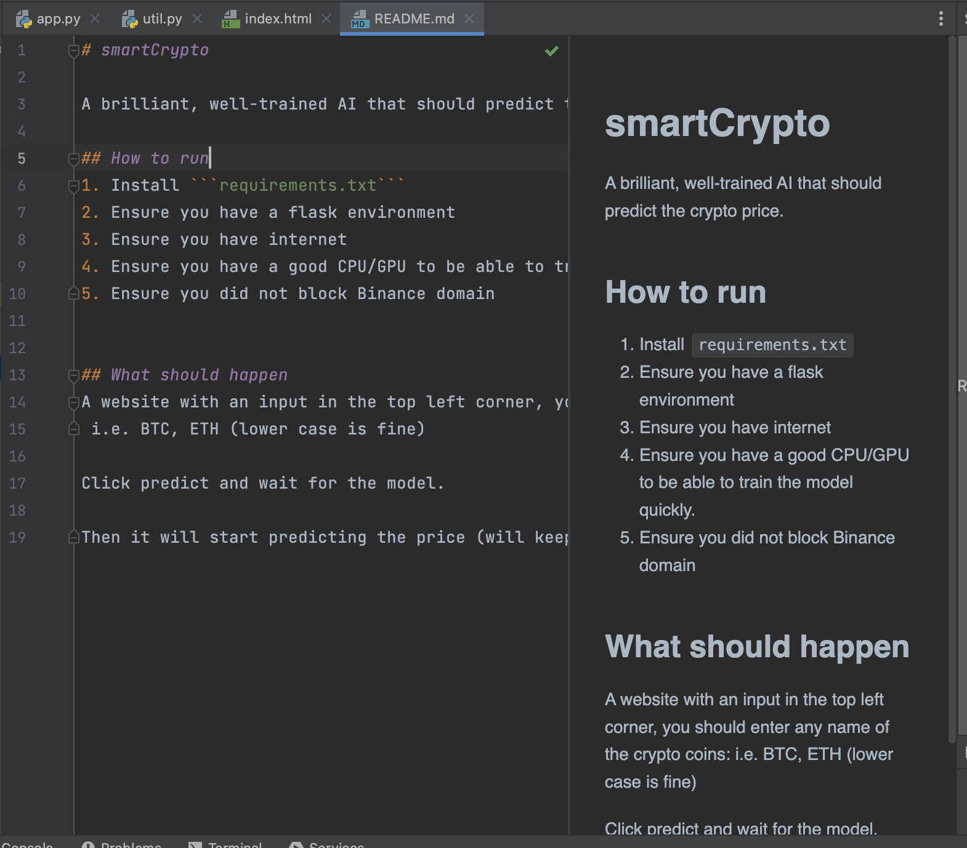This screenshot has width=967, height=848.
Task: Click the Markdown file icon on README.md tab
Action: click(359, 19)
